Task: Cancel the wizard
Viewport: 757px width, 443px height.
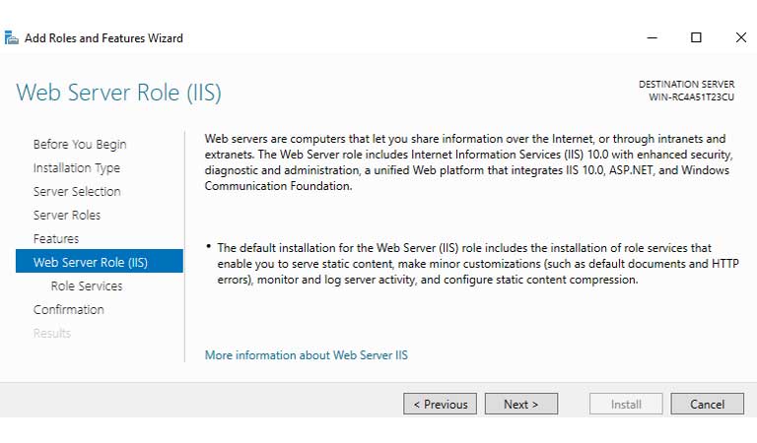Action: pyautogui.click(x=708, y=404)
